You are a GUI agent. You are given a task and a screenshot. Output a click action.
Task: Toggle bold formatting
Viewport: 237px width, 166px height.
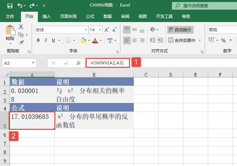[38, 40]
